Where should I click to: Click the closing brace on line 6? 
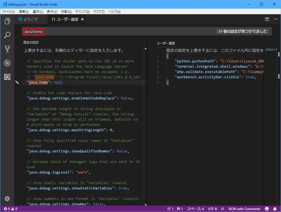pos(167,82)
